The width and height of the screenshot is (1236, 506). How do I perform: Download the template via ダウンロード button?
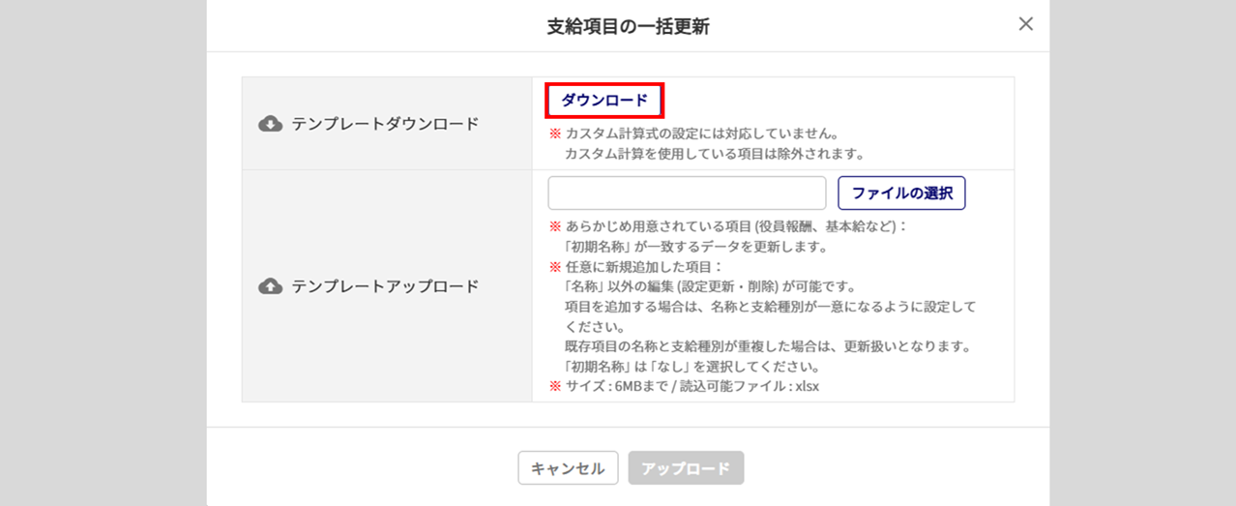(604, 100)
